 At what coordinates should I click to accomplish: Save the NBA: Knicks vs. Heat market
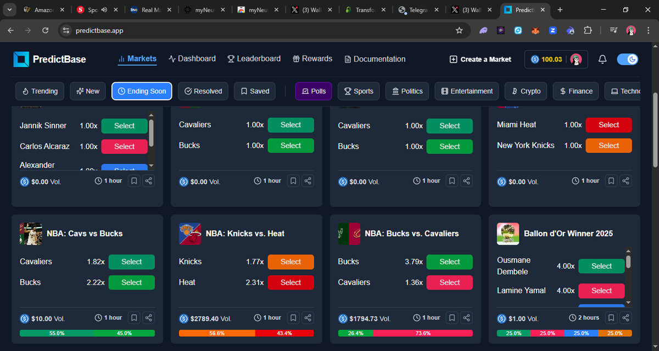pos(293,318)
